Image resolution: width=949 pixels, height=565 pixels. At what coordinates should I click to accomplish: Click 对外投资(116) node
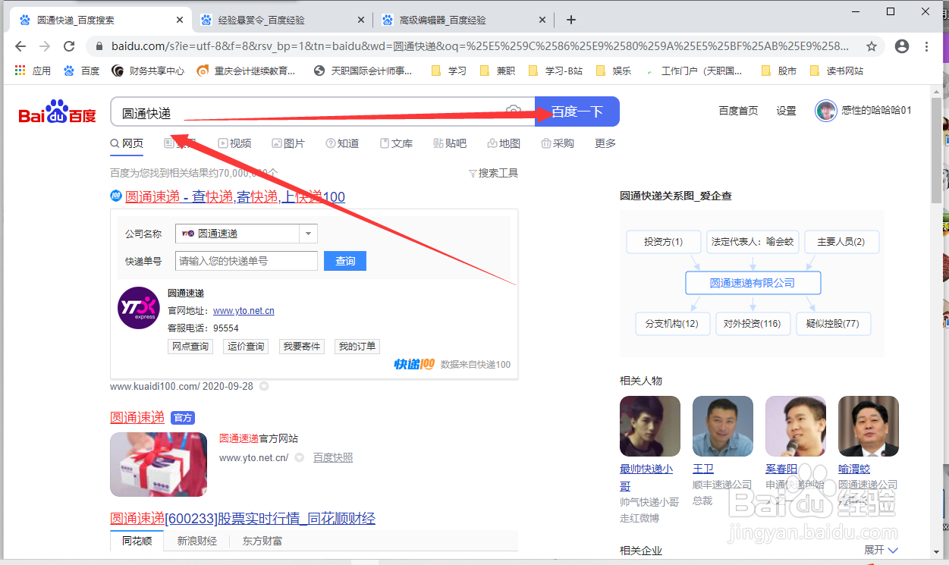753,324
